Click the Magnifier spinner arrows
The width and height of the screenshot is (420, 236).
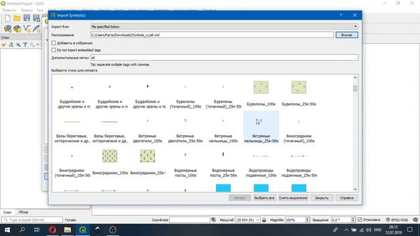pyautogui.click(x=307, y=220)
